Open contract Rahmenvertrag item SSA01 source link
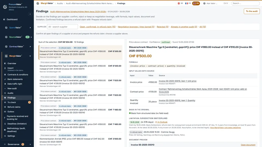 (203, 90)
